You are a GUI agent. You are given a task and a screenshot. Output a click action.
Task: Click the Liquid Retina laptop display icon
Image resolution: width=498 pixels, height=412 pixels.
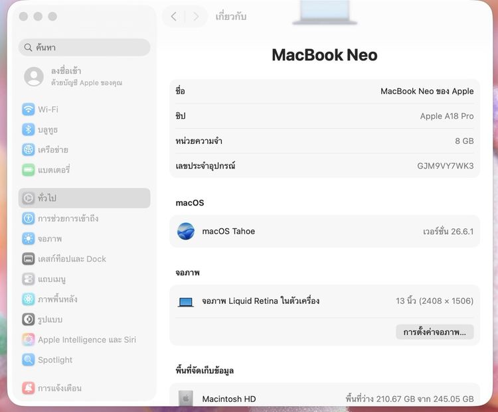point(186,302)
